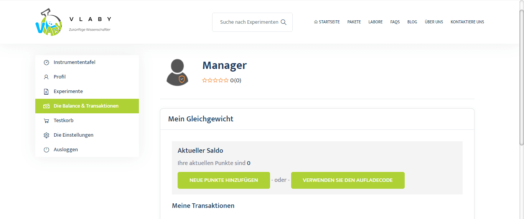Image resolution: width=524 pixels, height=219 pixels.
Task: Click the Balance & Transaktionen wallet icon
Action: pyautogui.click(x=46, y=106)
